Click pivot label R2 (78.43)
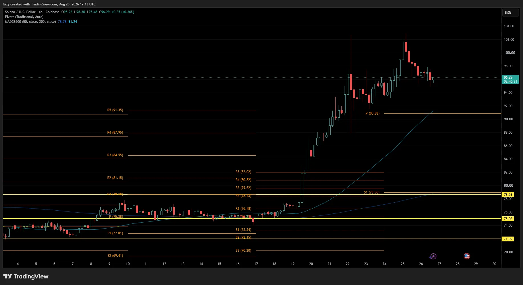 point(243,196)
